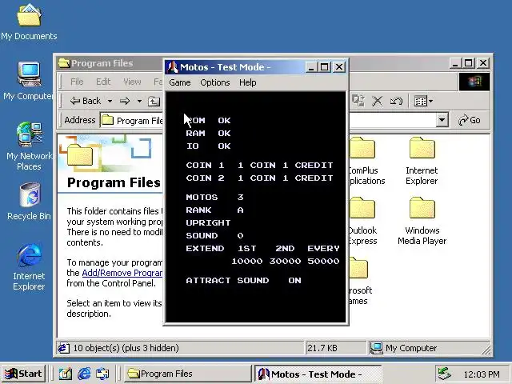Select the Windows Media Player folder

coord(422,221)
